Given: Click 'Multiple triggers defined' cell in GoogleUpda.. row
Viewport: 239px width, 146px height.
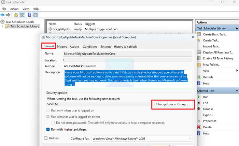Looking at the screenshot, I should (101, 29).
